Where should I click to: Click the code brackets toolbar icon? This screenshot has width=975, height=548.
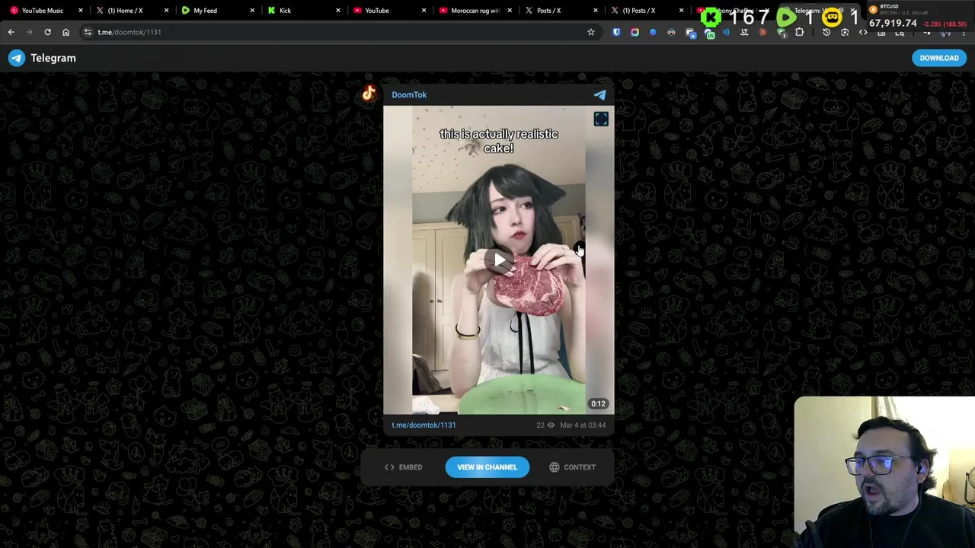863,32
